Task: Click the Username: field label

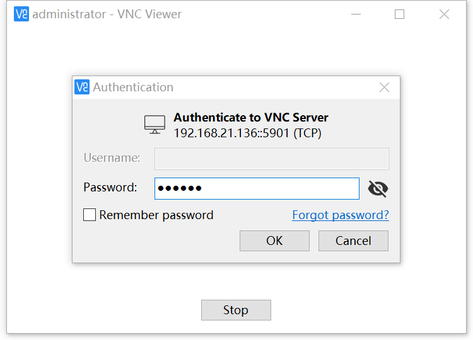Action: pyautogui.click(x=112, y=157)
